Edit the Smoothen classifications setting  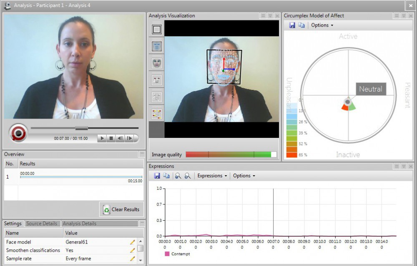coord(132,250)
